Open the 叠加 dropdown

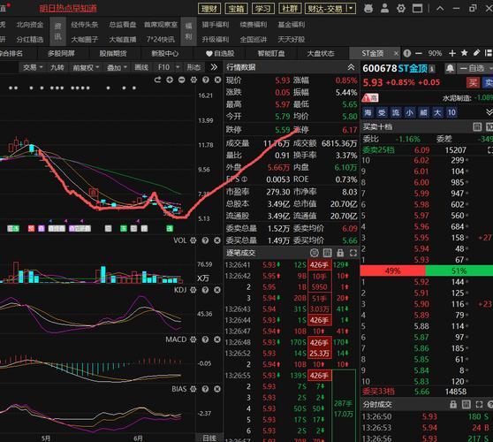click(x=117, y=67)
